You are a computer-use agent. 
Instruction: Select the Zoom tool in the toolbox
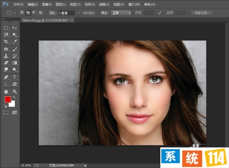coord(15,92)
